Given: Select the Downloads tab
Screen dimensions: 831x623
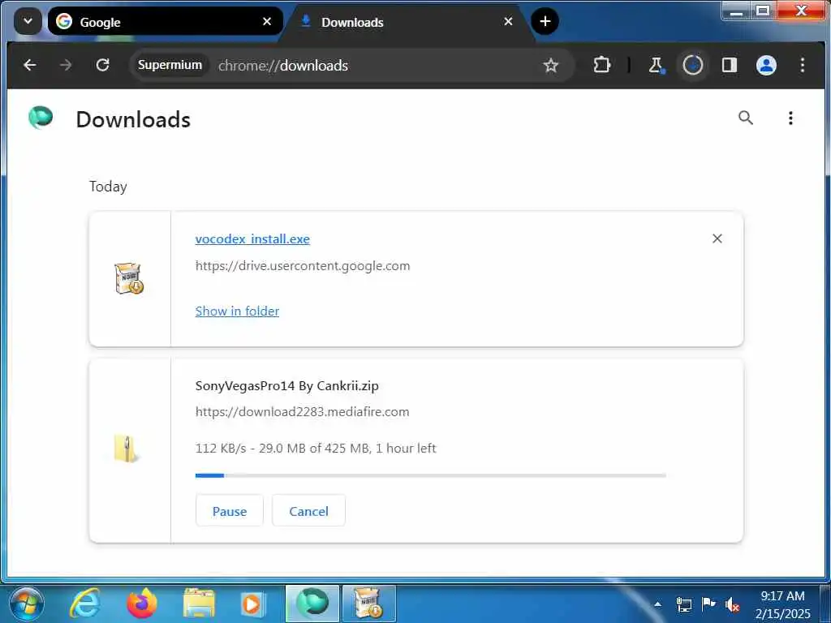Looking at the screenshot, I should point(406,22).
